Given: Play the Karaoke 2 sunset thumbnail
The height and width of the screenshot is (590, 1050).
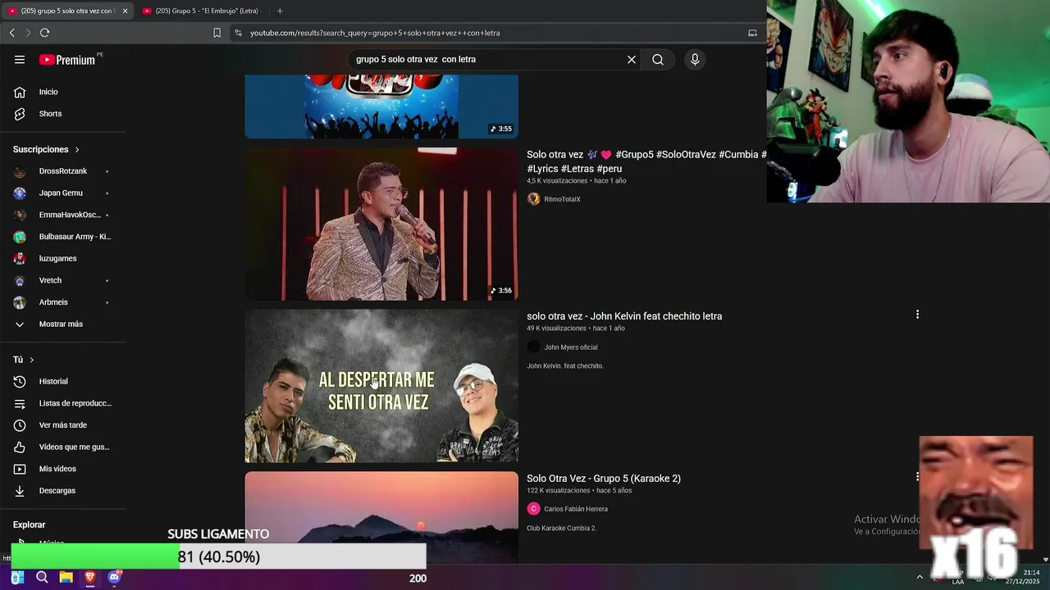Looking at the screenshot, I should click(381, 517).
